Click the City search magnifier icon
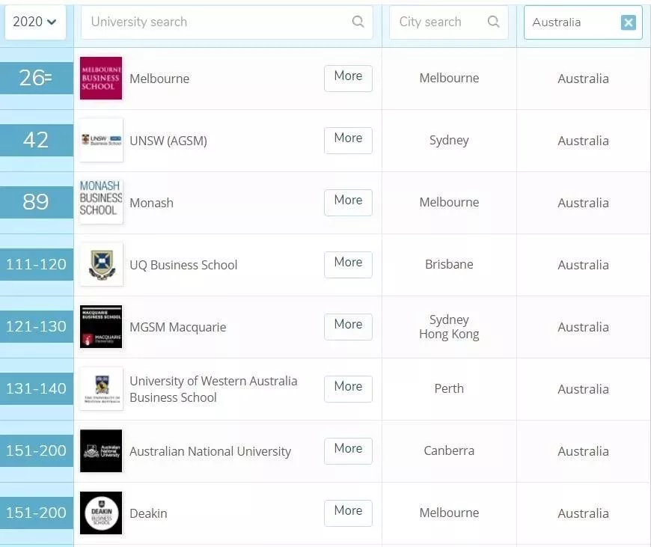 [493, 22]
